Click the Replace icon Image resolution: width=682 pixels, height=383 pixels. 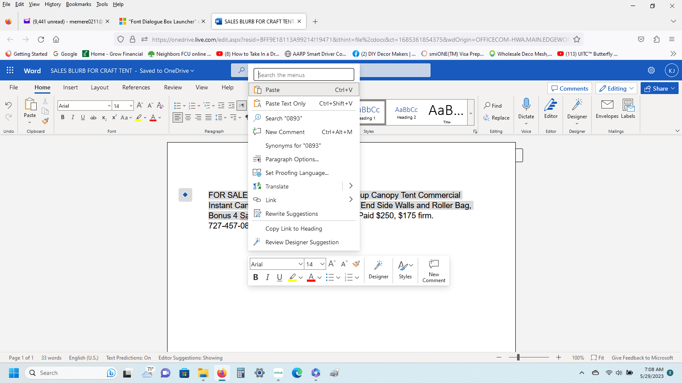pyautogui.click(x=496, y=118)
